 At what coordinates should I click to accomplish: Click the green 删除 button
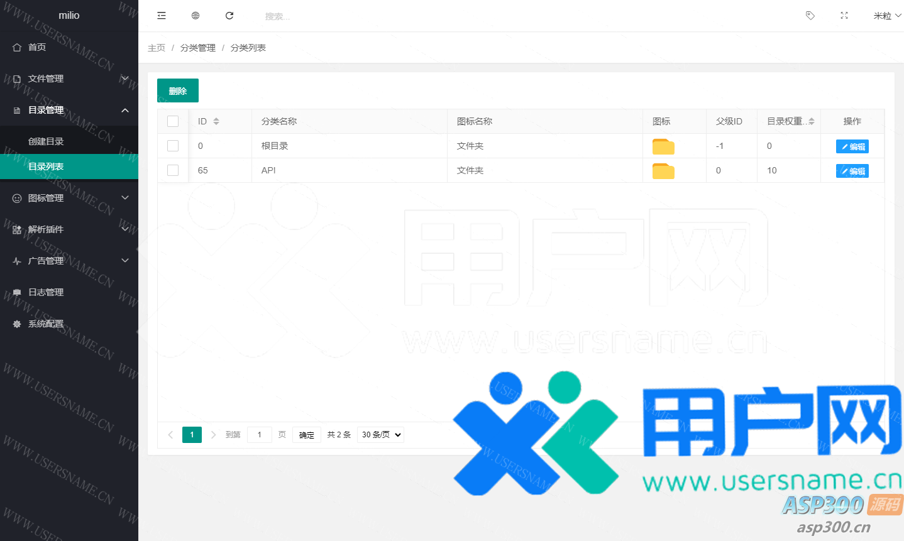178,90
